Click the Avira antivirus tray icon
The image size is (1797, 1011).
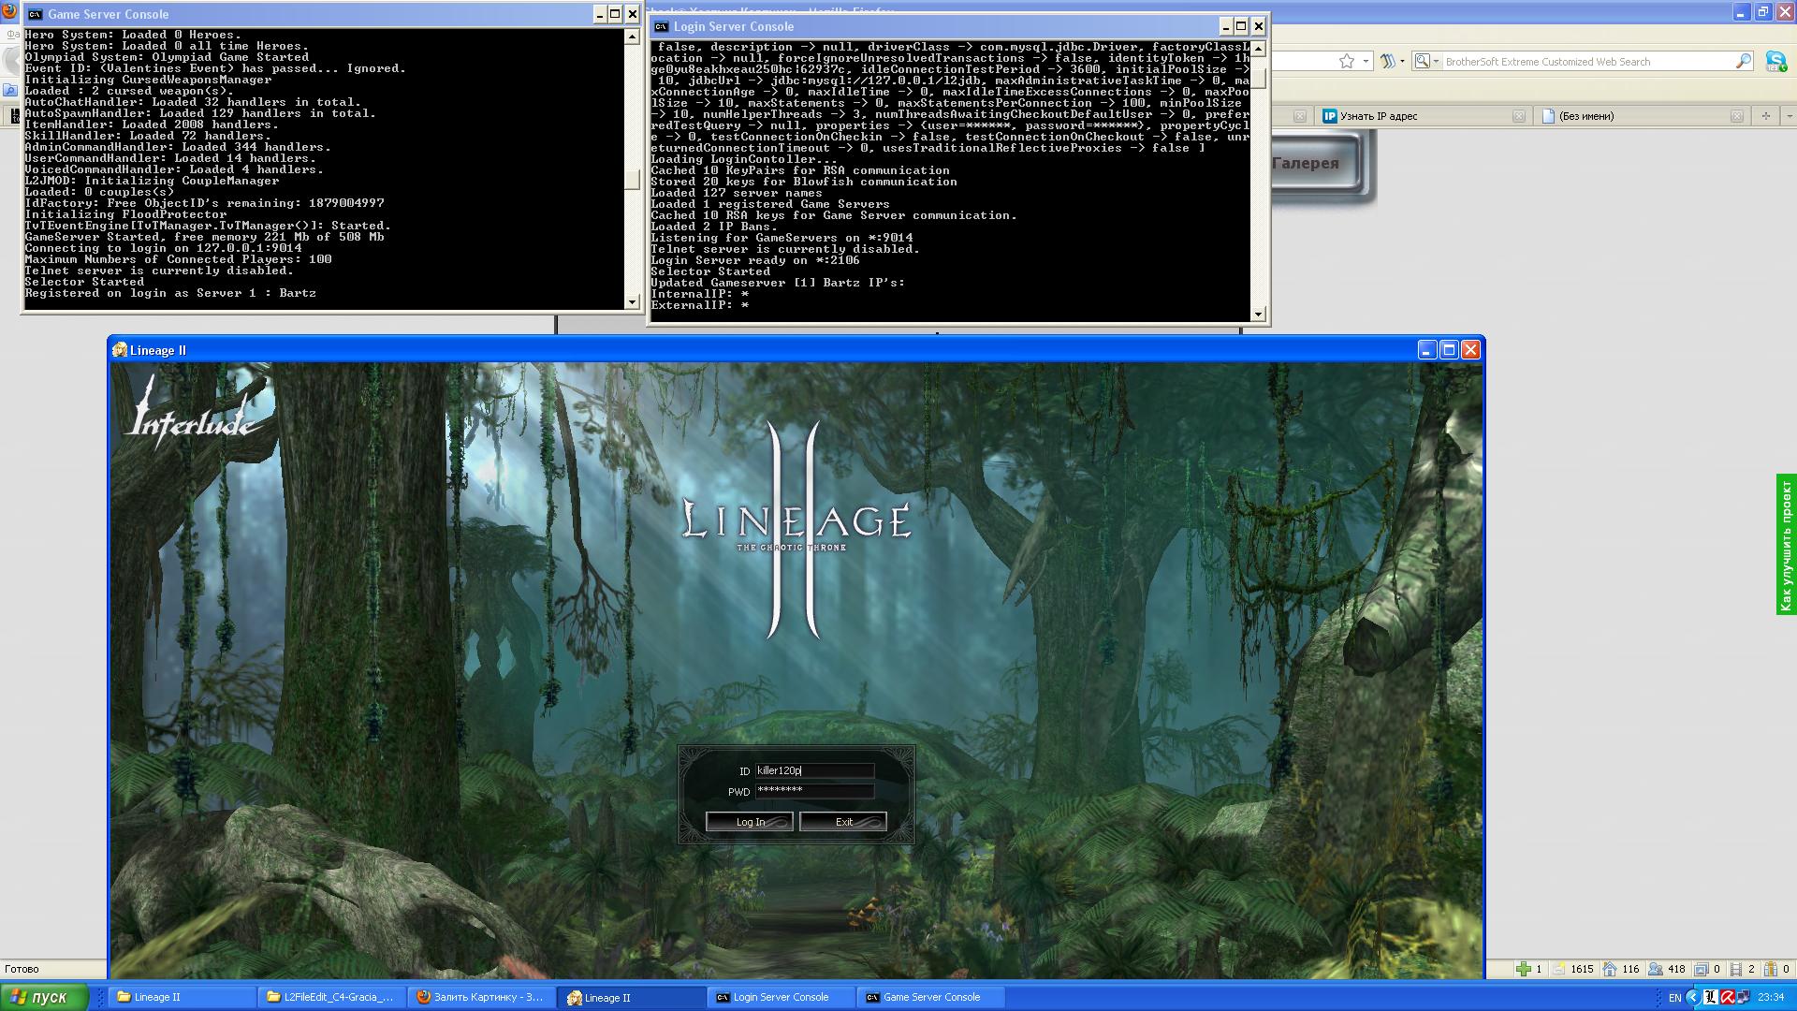coord(1728,997)
